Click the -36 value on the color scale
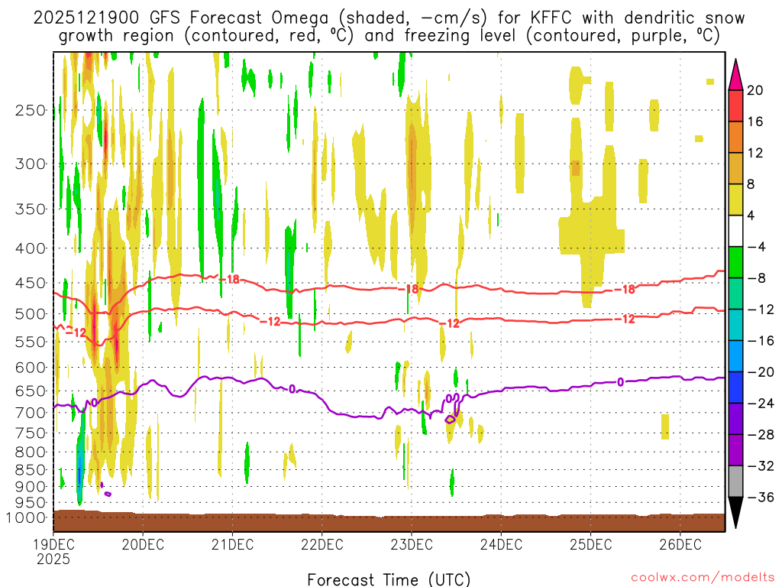This screenshot has width=782, height=587. (x=761, y=497)
